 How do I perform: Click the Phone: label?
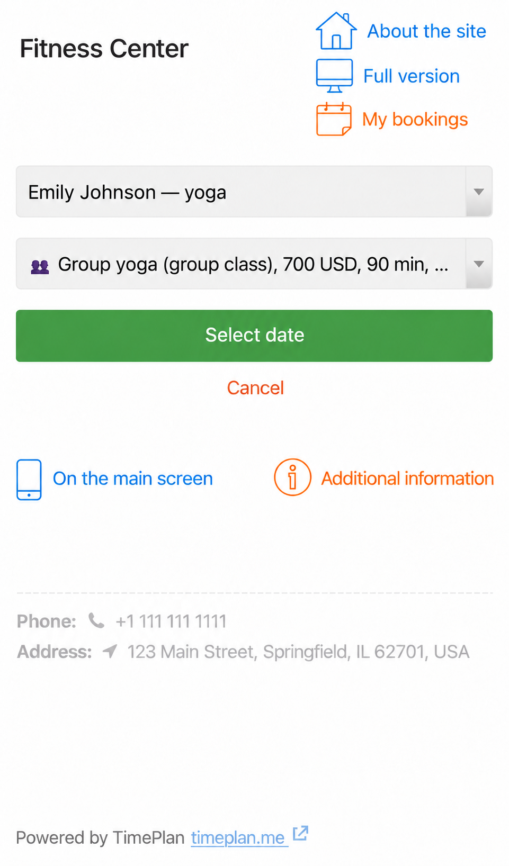[47, 621]
